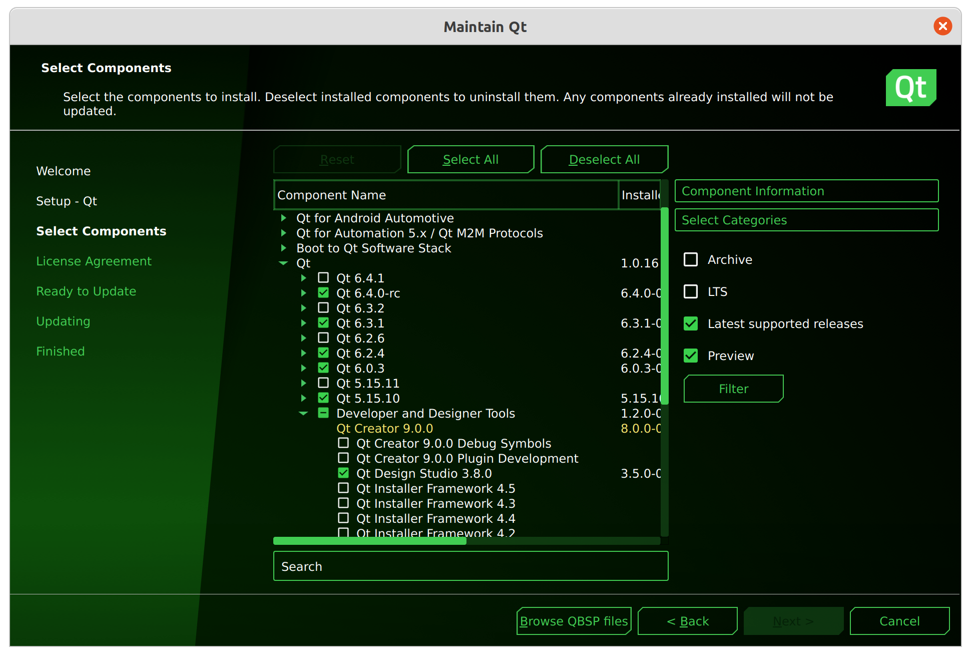The image size is (971, 656).
Task: Click the Search input field
Action: pyautogui.click(x=470, y=566)
